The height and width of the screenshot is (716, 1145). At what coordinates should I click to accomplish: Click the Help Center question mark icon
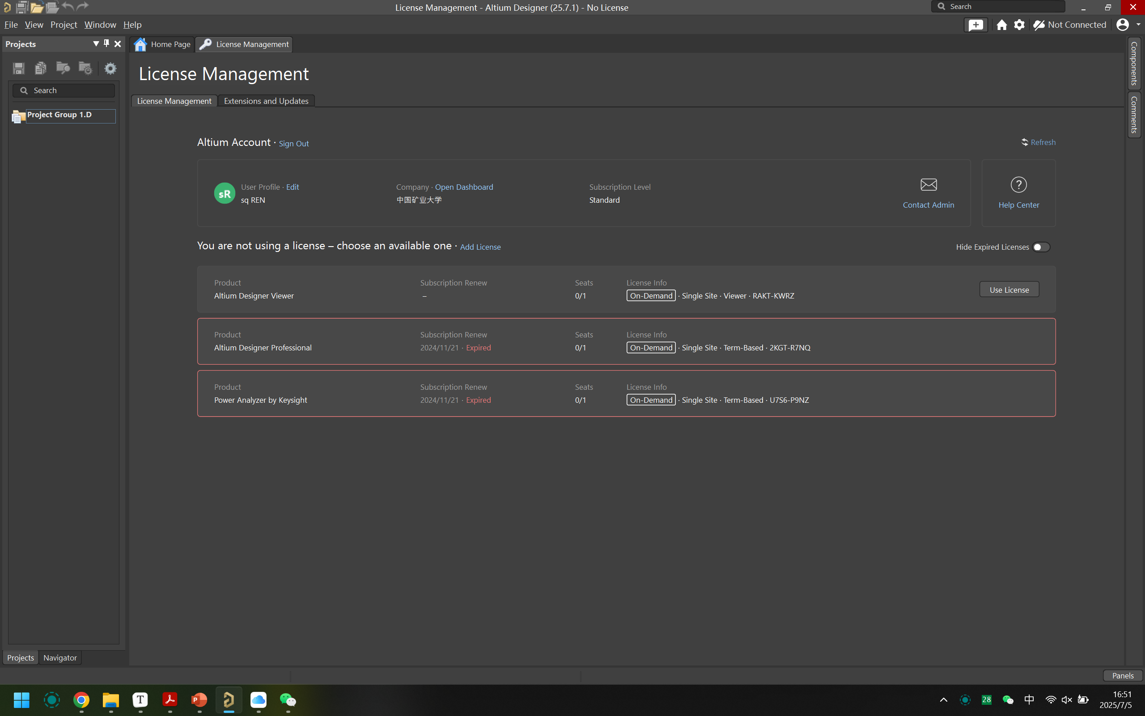click(x=1018, y=184)
